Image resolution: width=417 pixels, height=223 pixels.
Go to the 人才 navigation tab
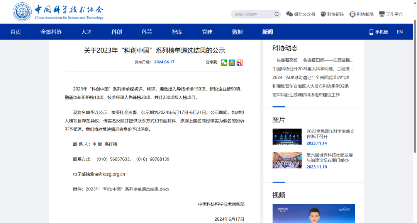pyautogui.click(x=86, y=32)
